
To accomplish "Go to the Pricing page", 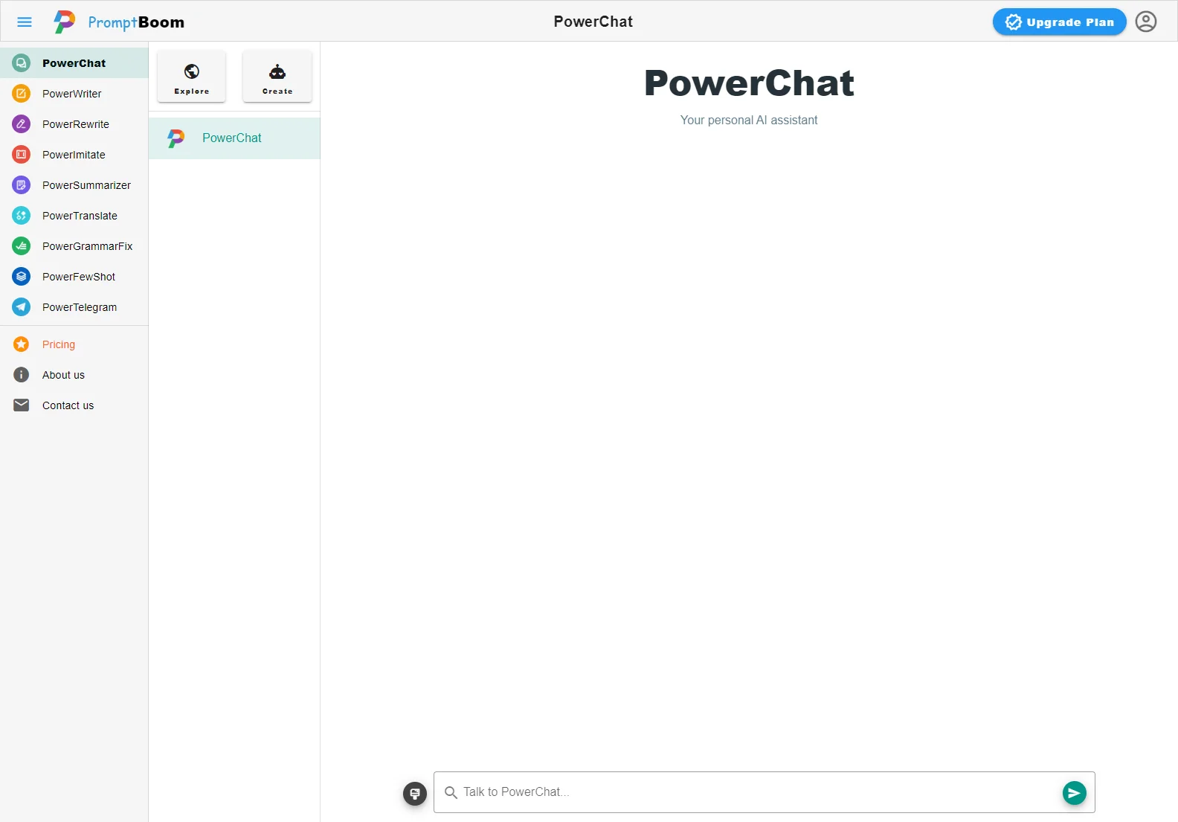I will point(74,344).
